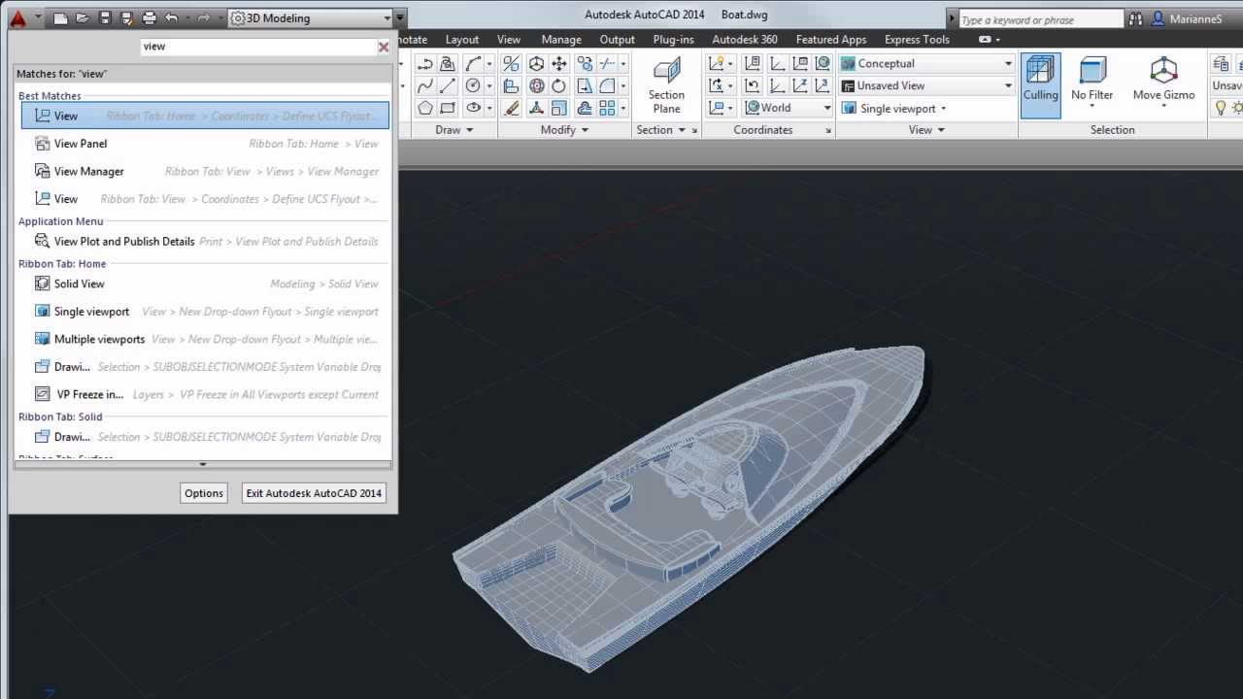Select the Rotate tool in Modify panel
This screenshot has height=699, width=1243.
[x=559, y=85]
